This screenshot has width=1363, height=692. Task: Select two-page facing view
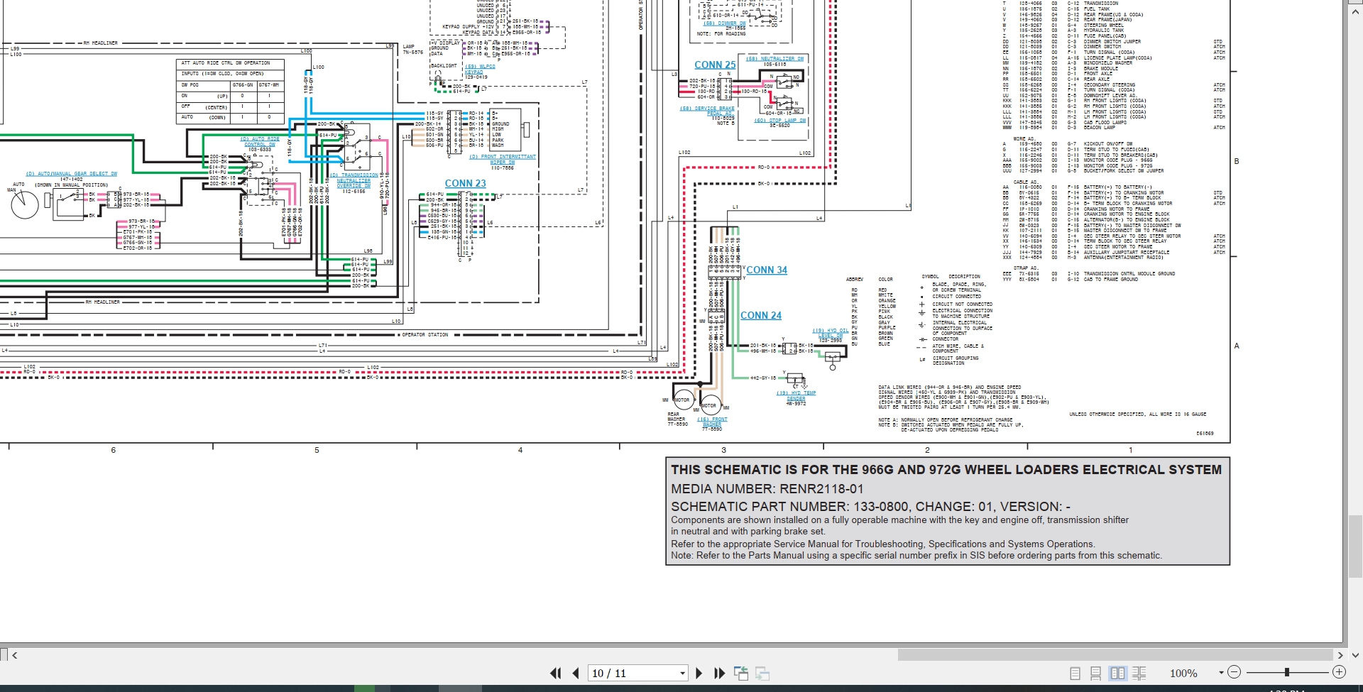point(1117,673)
